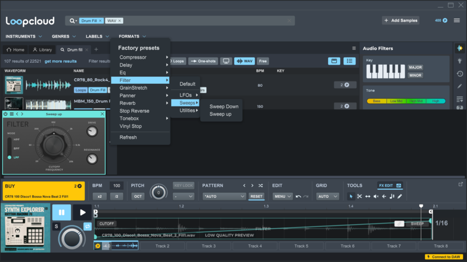The image size is (467, 262).
Task: Click the Bass tone band
Action: 377,101
